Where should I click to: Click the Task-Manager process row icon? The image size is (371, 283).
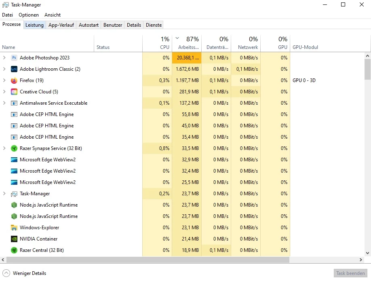point(14,194)
